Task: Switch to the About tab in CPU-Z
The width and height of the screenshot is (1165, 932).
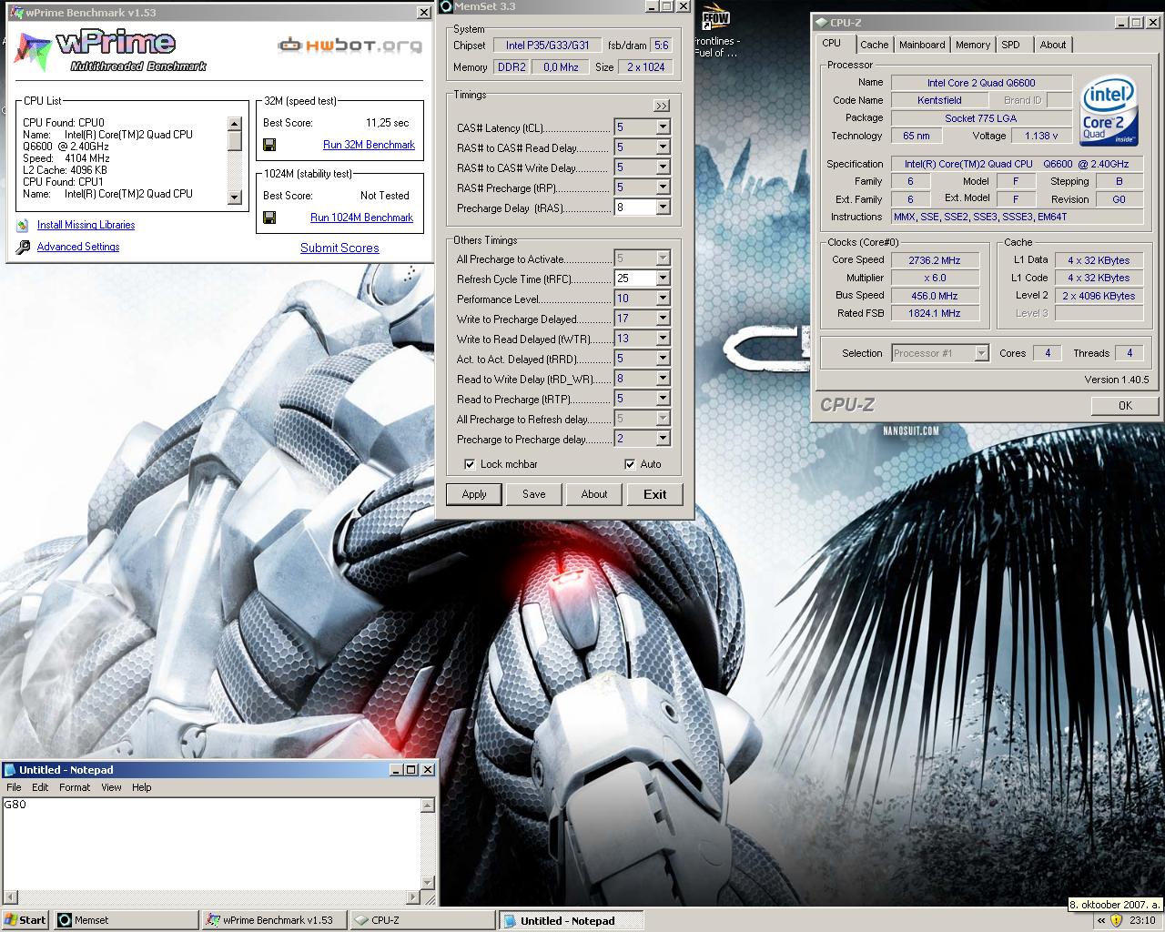Action: pos(1053,45)
